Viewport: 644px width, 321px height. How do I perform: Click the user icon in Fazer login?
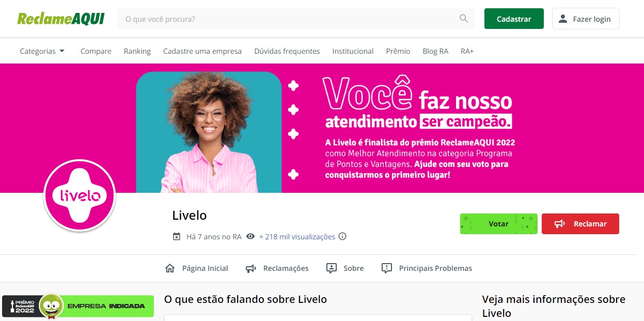pos(563,19)
